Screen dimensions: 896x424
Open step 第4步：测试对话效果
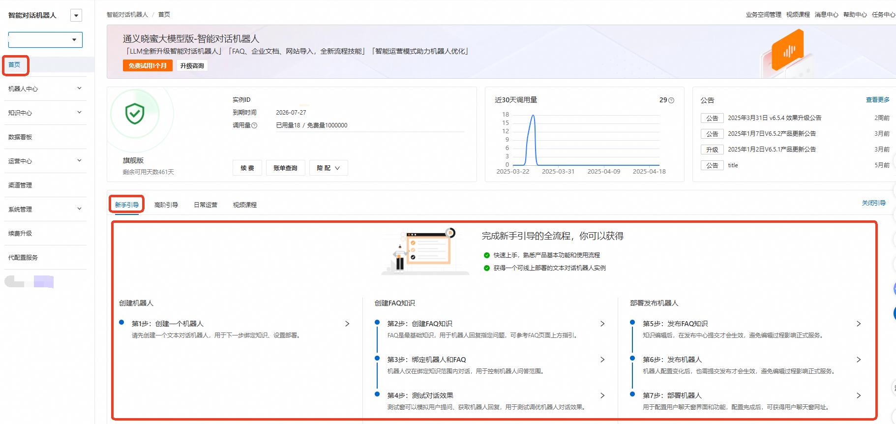420,395
